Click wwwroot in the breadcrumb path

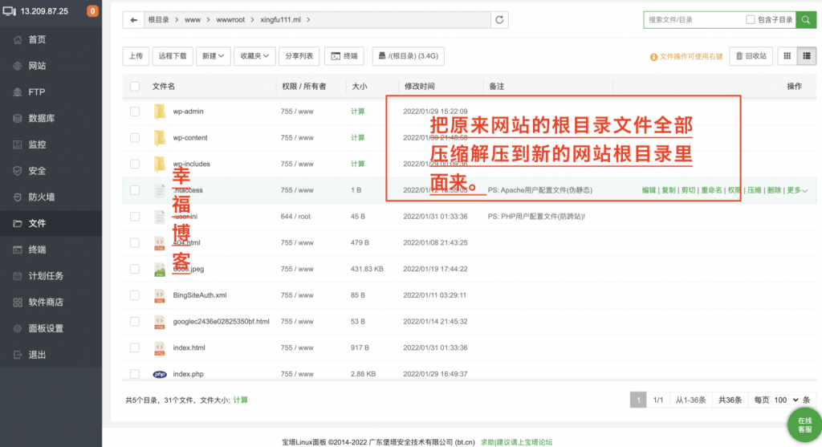point(230,20)
